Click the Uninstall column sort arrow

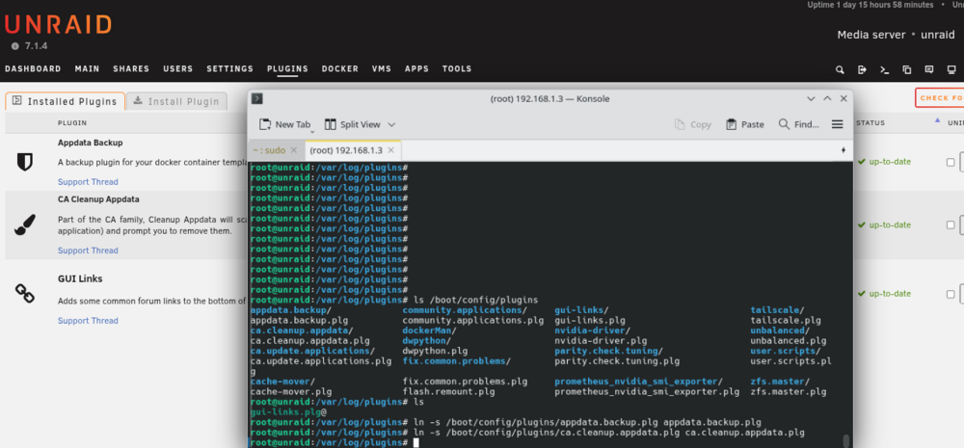click(937, 120)
